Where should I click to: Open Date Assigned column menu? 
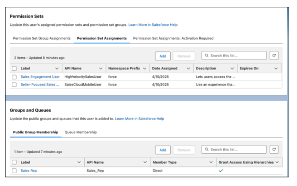pyautogui.click(x=188, y=69)
